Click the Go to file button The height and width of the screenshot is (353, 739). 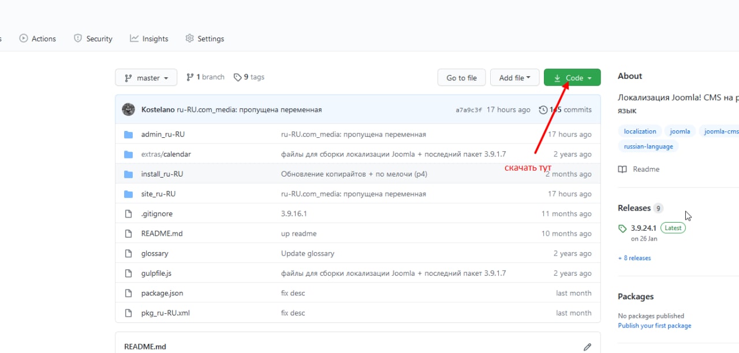(461, 78)
